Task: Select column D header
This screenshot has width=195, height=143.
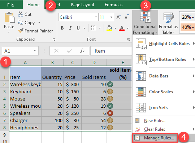Action: (94, 63)
